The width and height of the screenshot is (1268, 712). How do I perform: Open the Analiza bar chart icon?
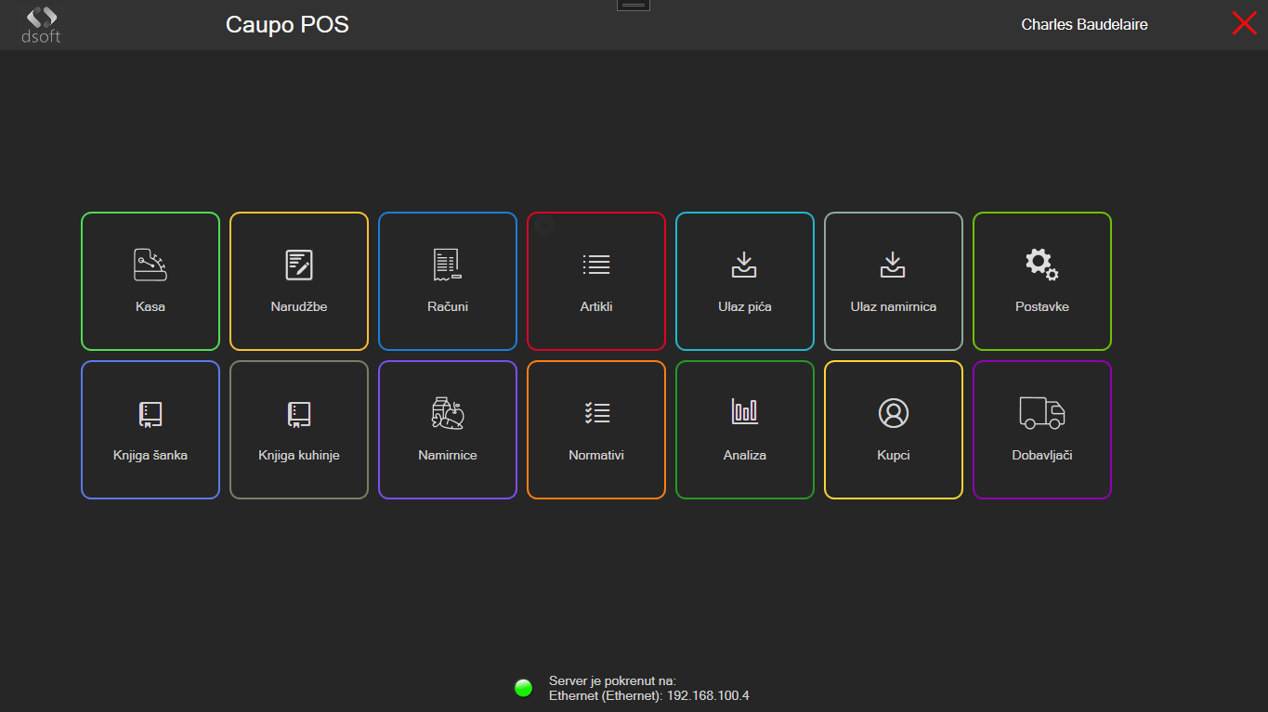(745, 412)
